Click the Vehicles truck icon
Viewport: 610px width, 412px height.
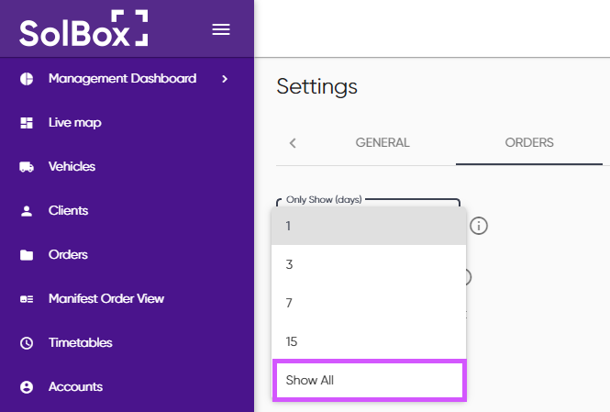coord(27,167)
